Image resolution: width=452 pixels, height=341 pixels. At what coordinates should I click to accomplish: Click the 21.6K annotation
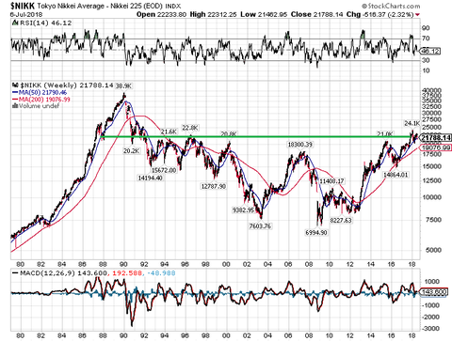tap(169, 132)
